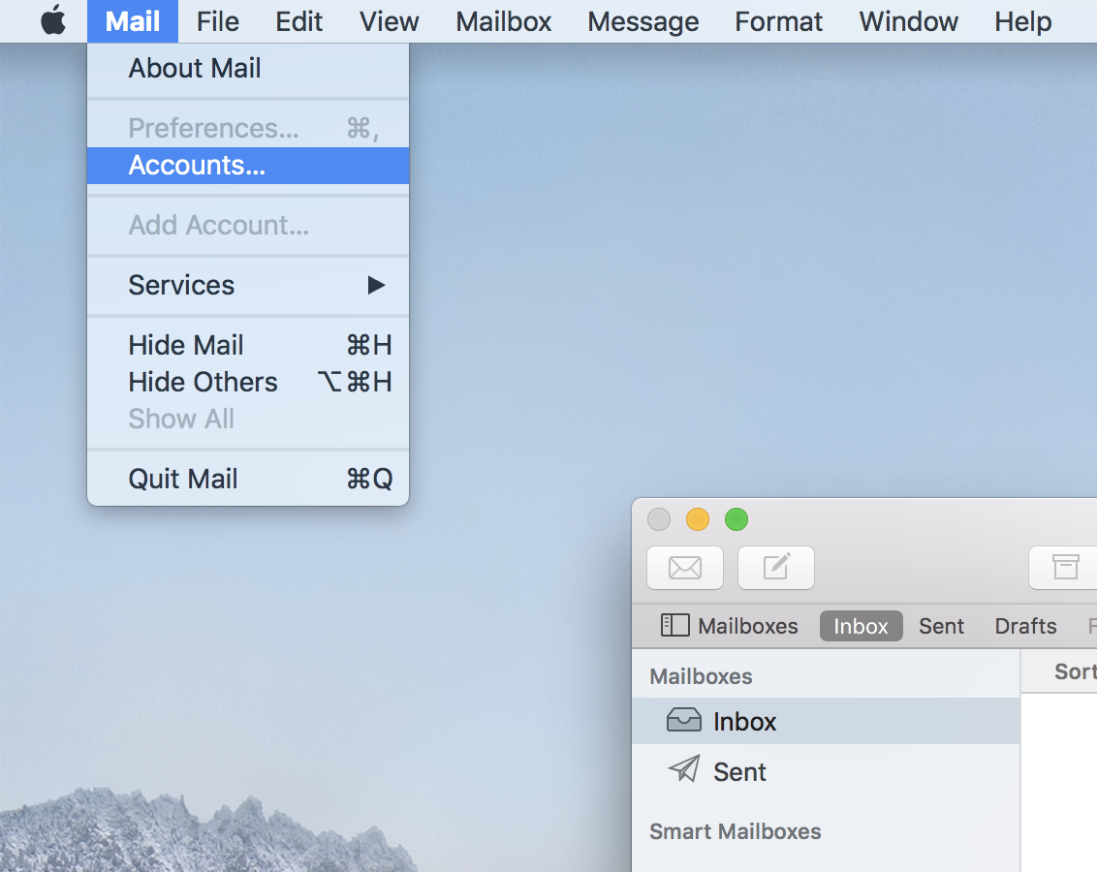This screenshot has width=1097, height=872.
Task: Expand the Services submenu
Action: [248, 285]
